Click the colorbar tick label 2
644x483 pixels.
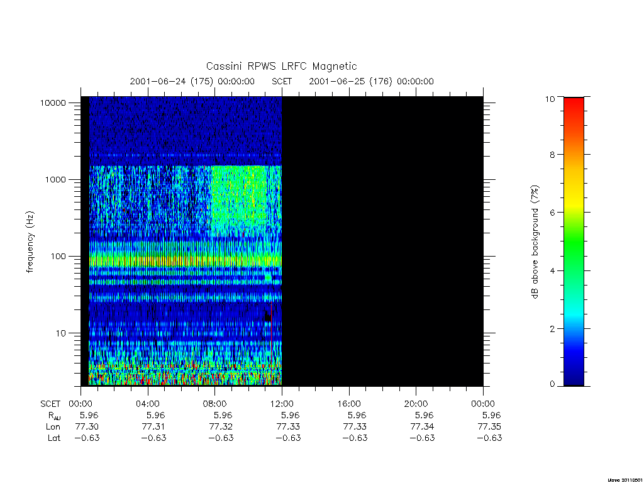(552, 328)
